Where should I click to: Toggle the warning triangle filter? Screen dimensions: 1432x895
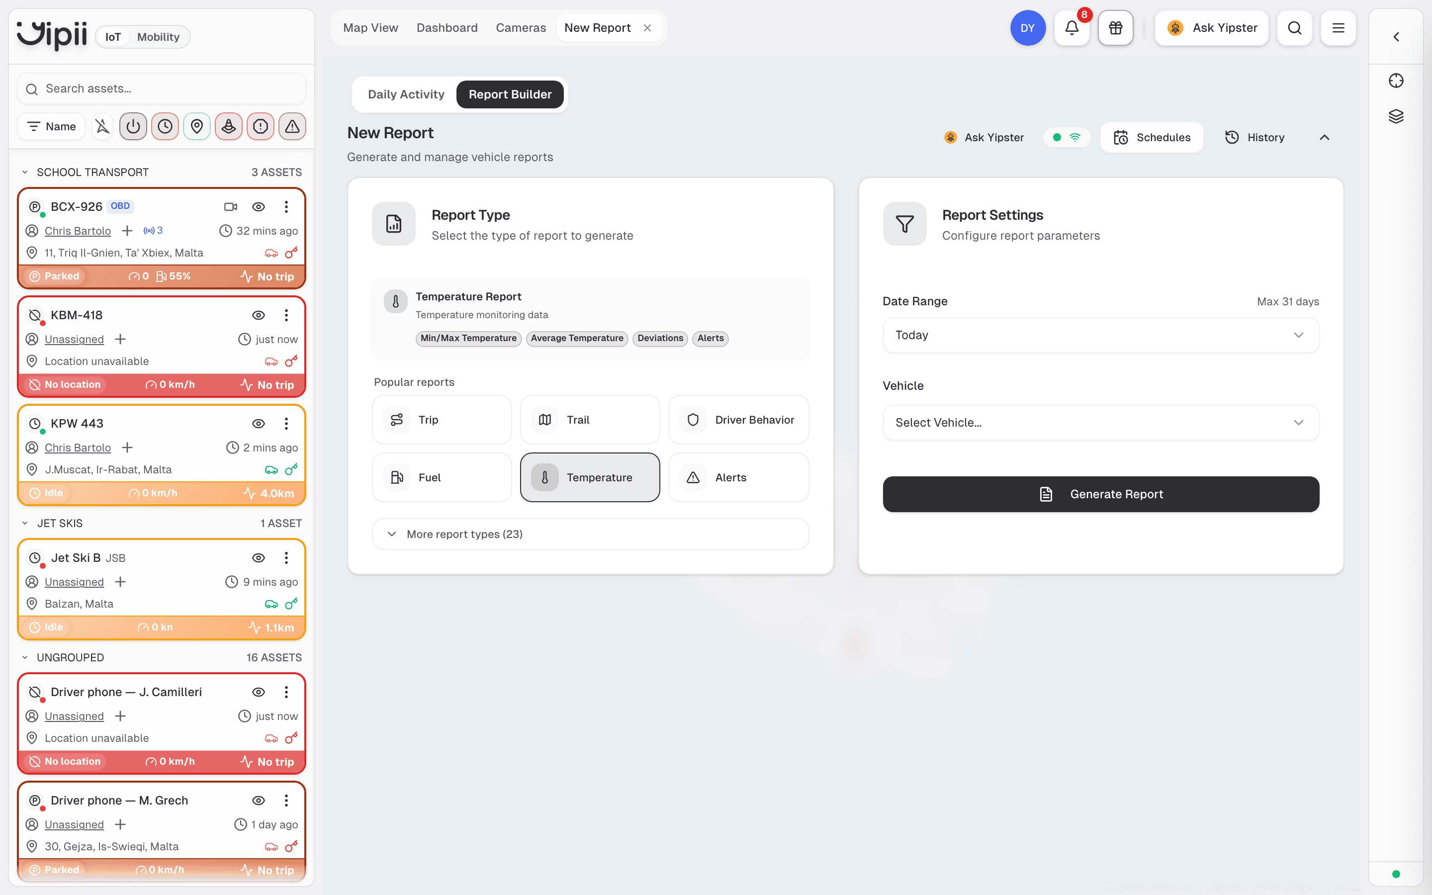[x=292, y=126]
